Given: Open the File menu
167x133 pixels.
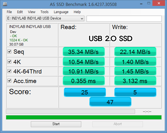Looking at the screenshot, I should click(9, 12).
